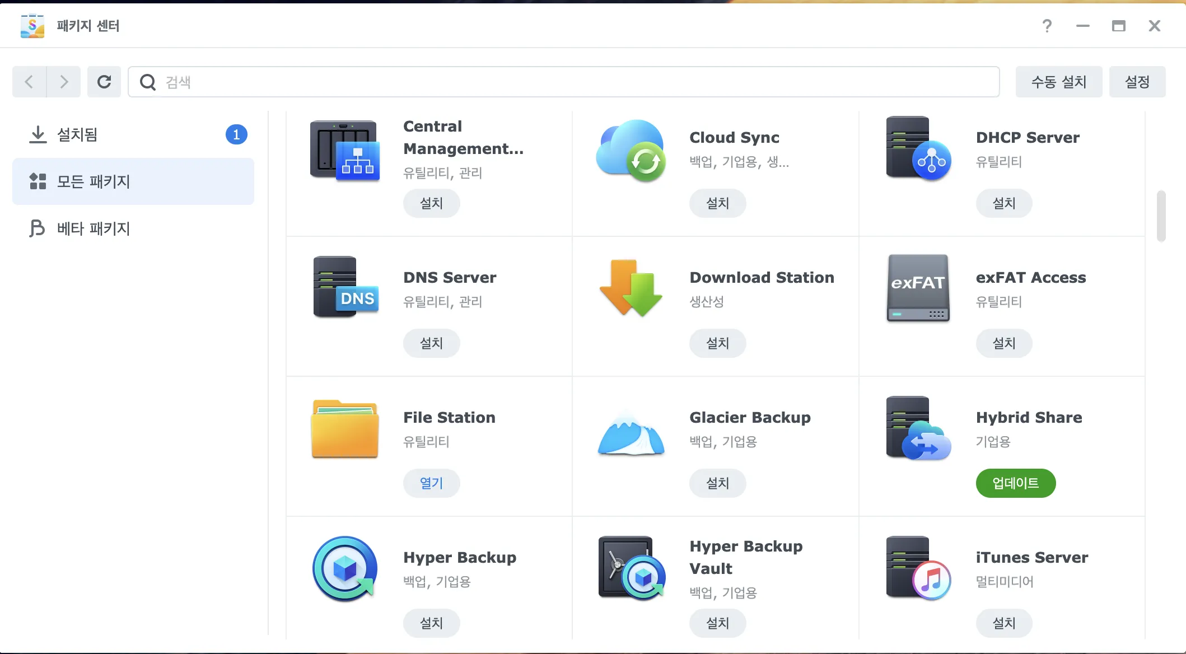Go forward with the right arrow button
Viewport: 1186px width, 654px height.
(x=64, y=82)
